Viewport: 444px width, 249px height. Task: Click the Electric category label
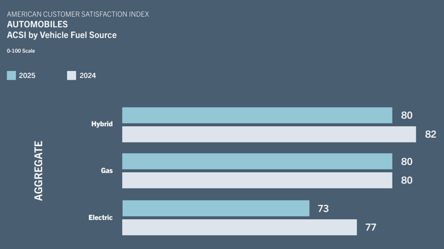tap(101, 217)
